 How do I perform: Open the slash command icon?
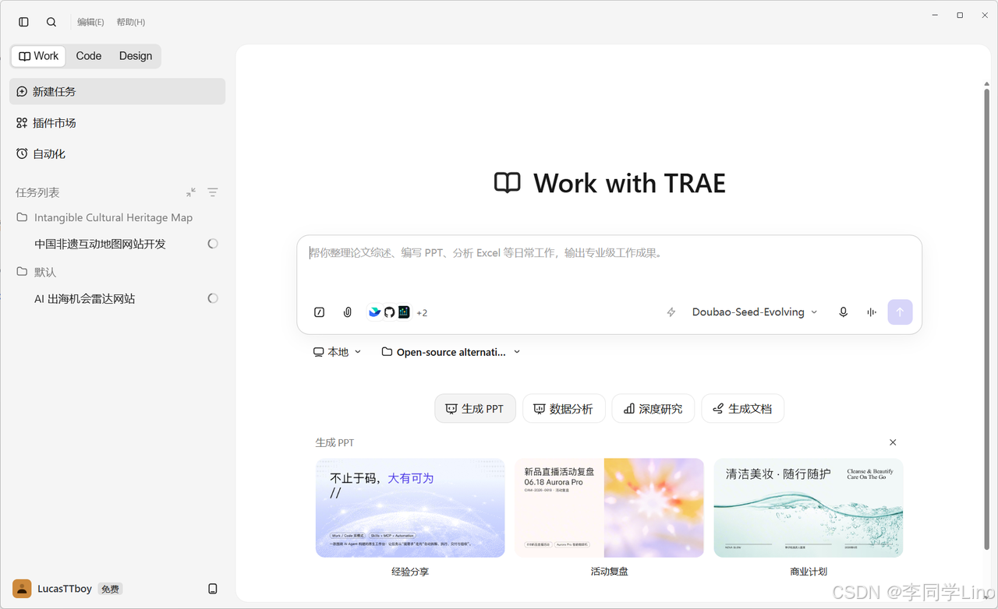[320, 312]
